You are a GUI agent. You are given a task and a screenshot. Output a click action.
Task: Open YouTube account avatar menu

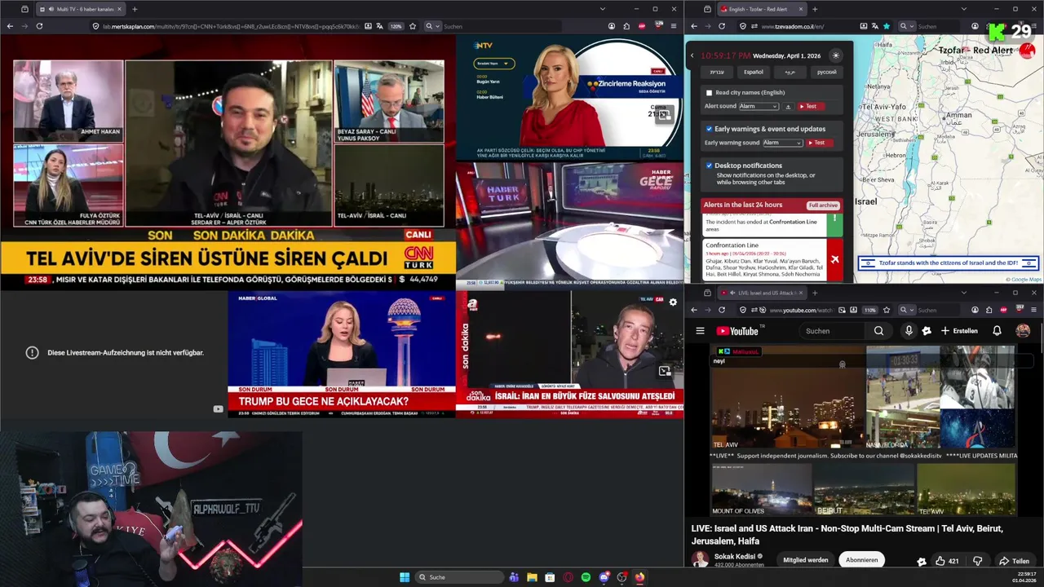[1023, 331]
